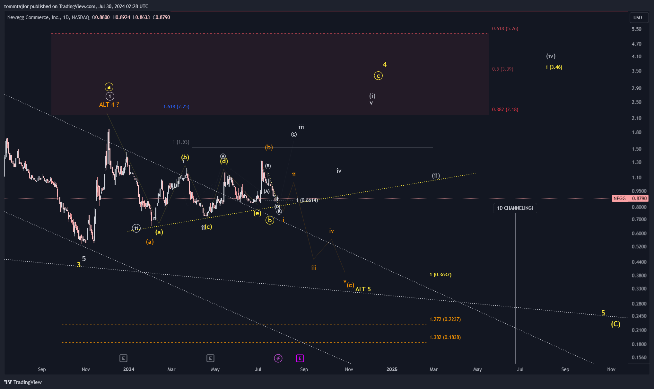
Task: Click the 0.618 (5.26) Fibonacci label
Action: click(505, 29)
